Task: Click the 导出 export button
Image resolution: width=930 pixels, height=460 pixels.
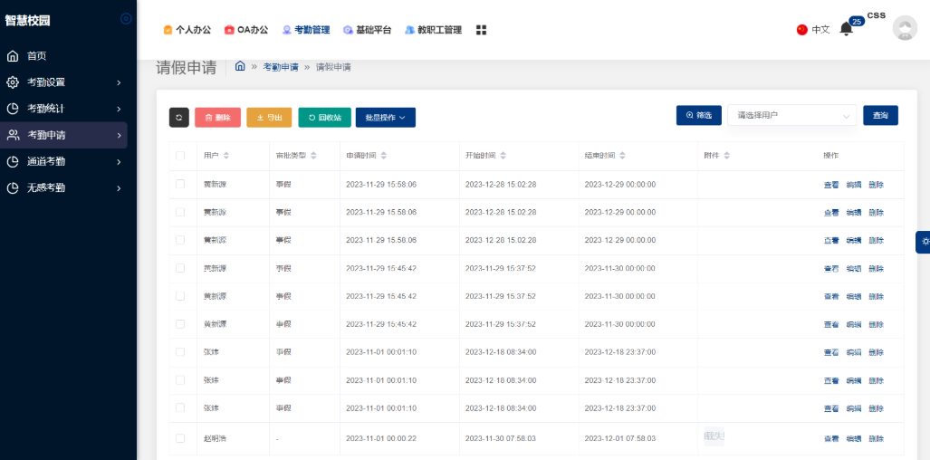Action: pos(269,118)
